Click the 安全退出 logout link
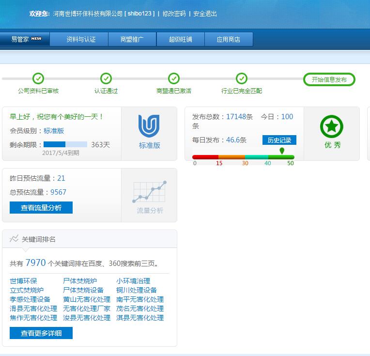Screen dimensions: 370x356 point(205,14)
